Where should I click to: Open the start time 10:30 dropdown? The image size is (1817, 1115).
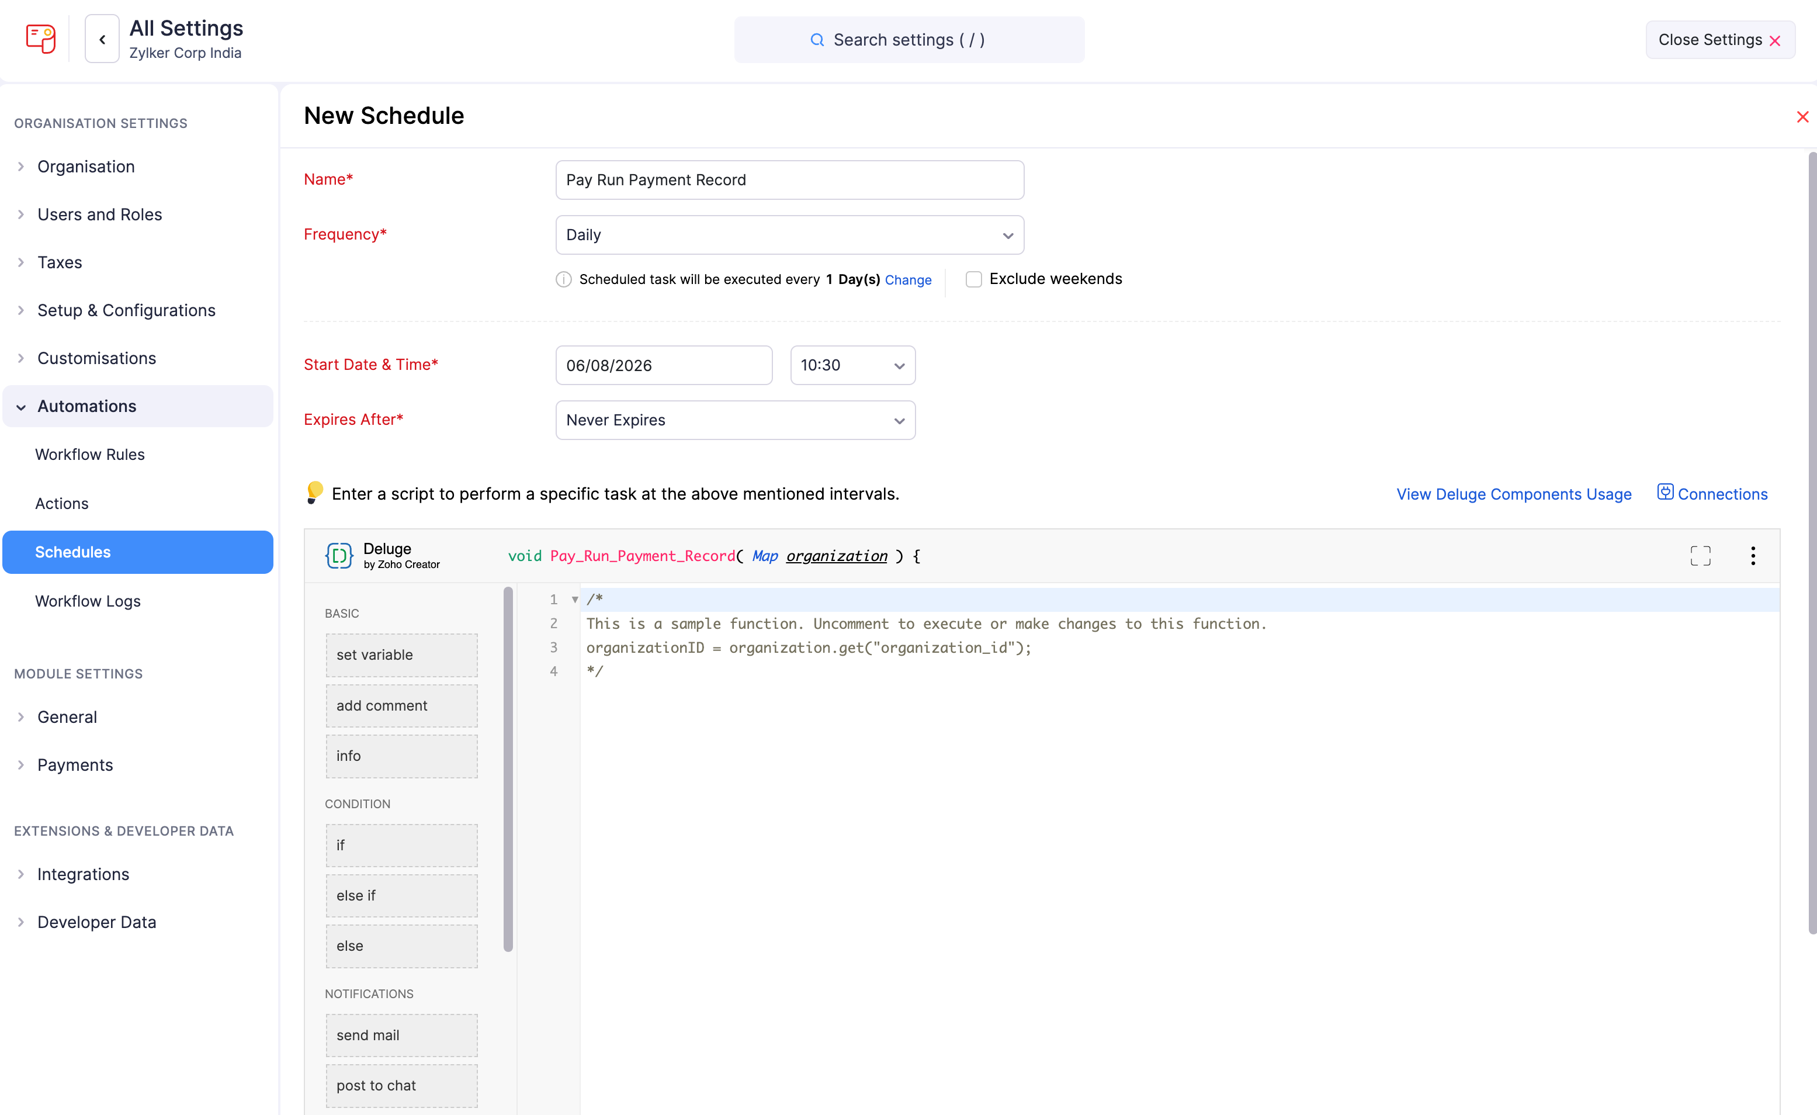click(x=852, y=365)
